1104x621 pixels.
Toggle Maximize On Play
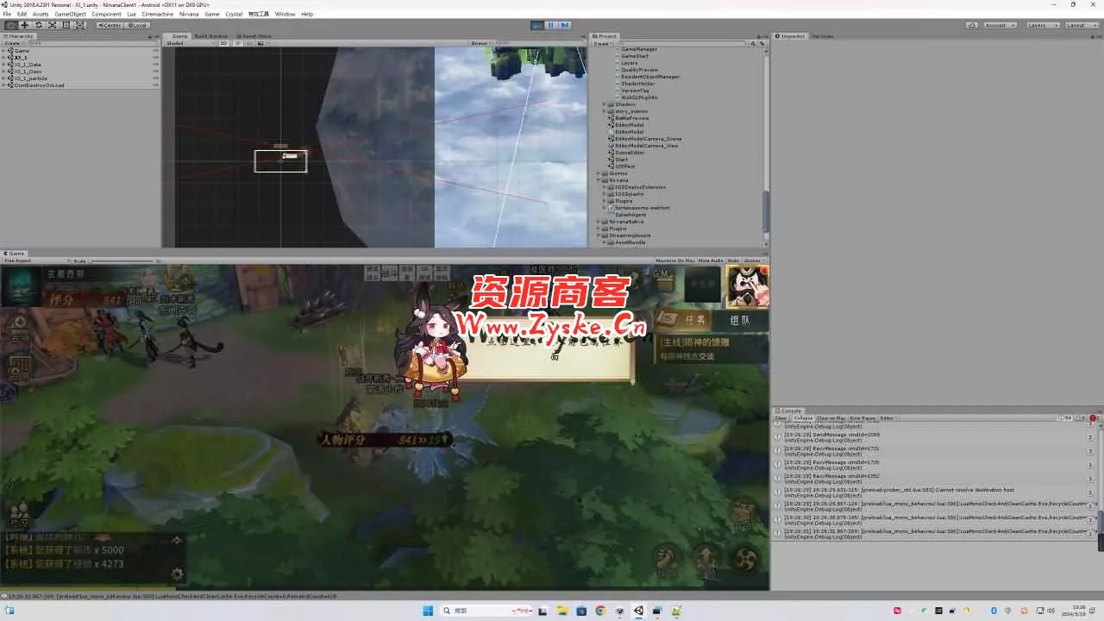[x=674, y=260]
